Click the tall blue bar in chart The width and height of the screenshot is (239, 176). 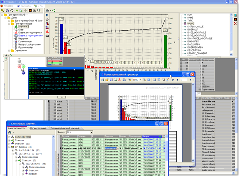(61, 39)
